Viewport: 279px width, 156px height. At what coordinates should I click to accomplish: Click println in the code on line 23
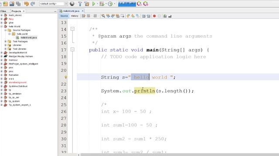pos(144,91)
